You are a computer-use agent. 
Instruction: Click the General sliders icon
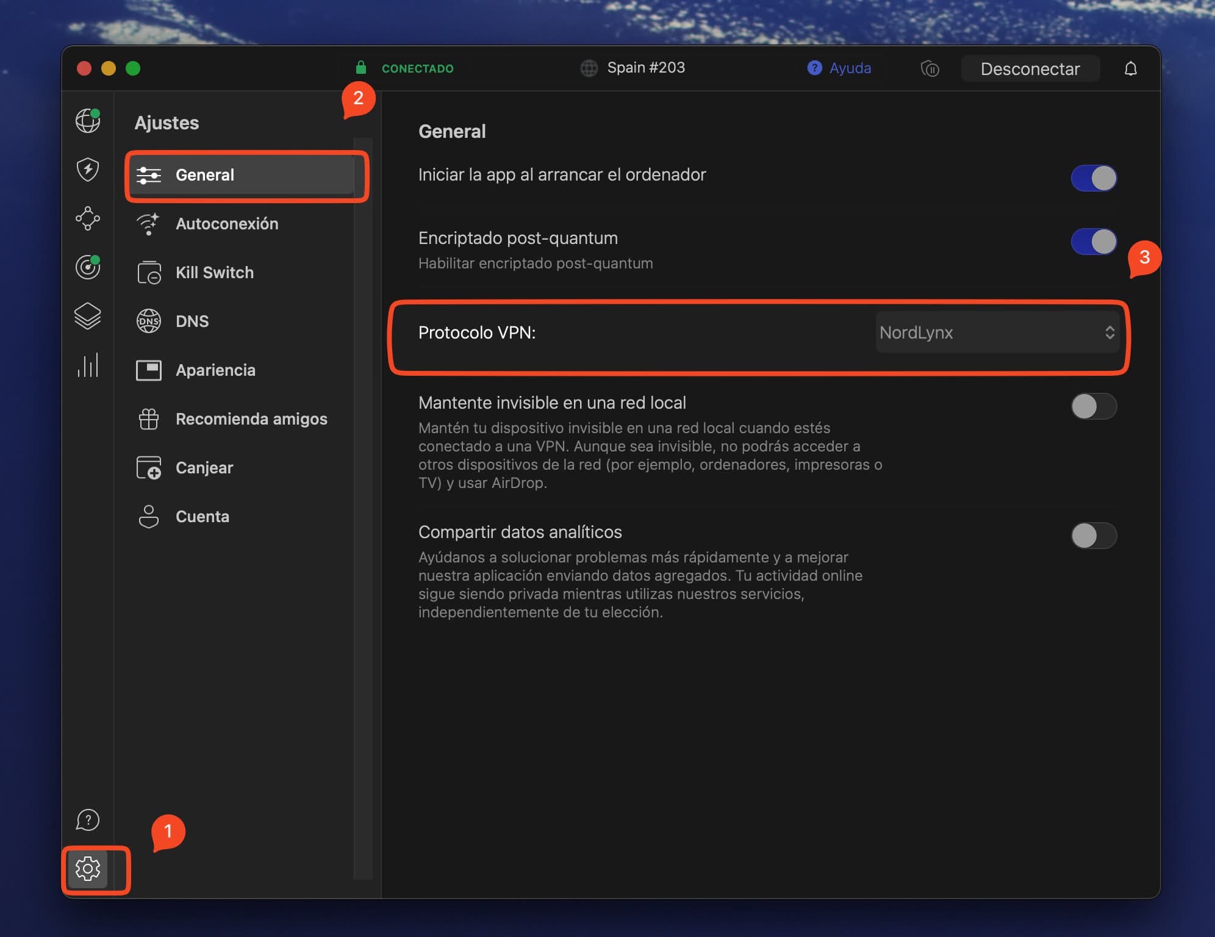(x=148, y=175)
